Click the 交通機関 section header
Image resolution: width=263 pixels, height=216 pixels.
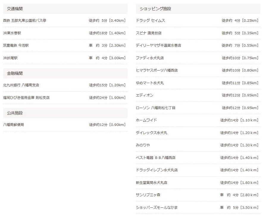tap(65, 9)
